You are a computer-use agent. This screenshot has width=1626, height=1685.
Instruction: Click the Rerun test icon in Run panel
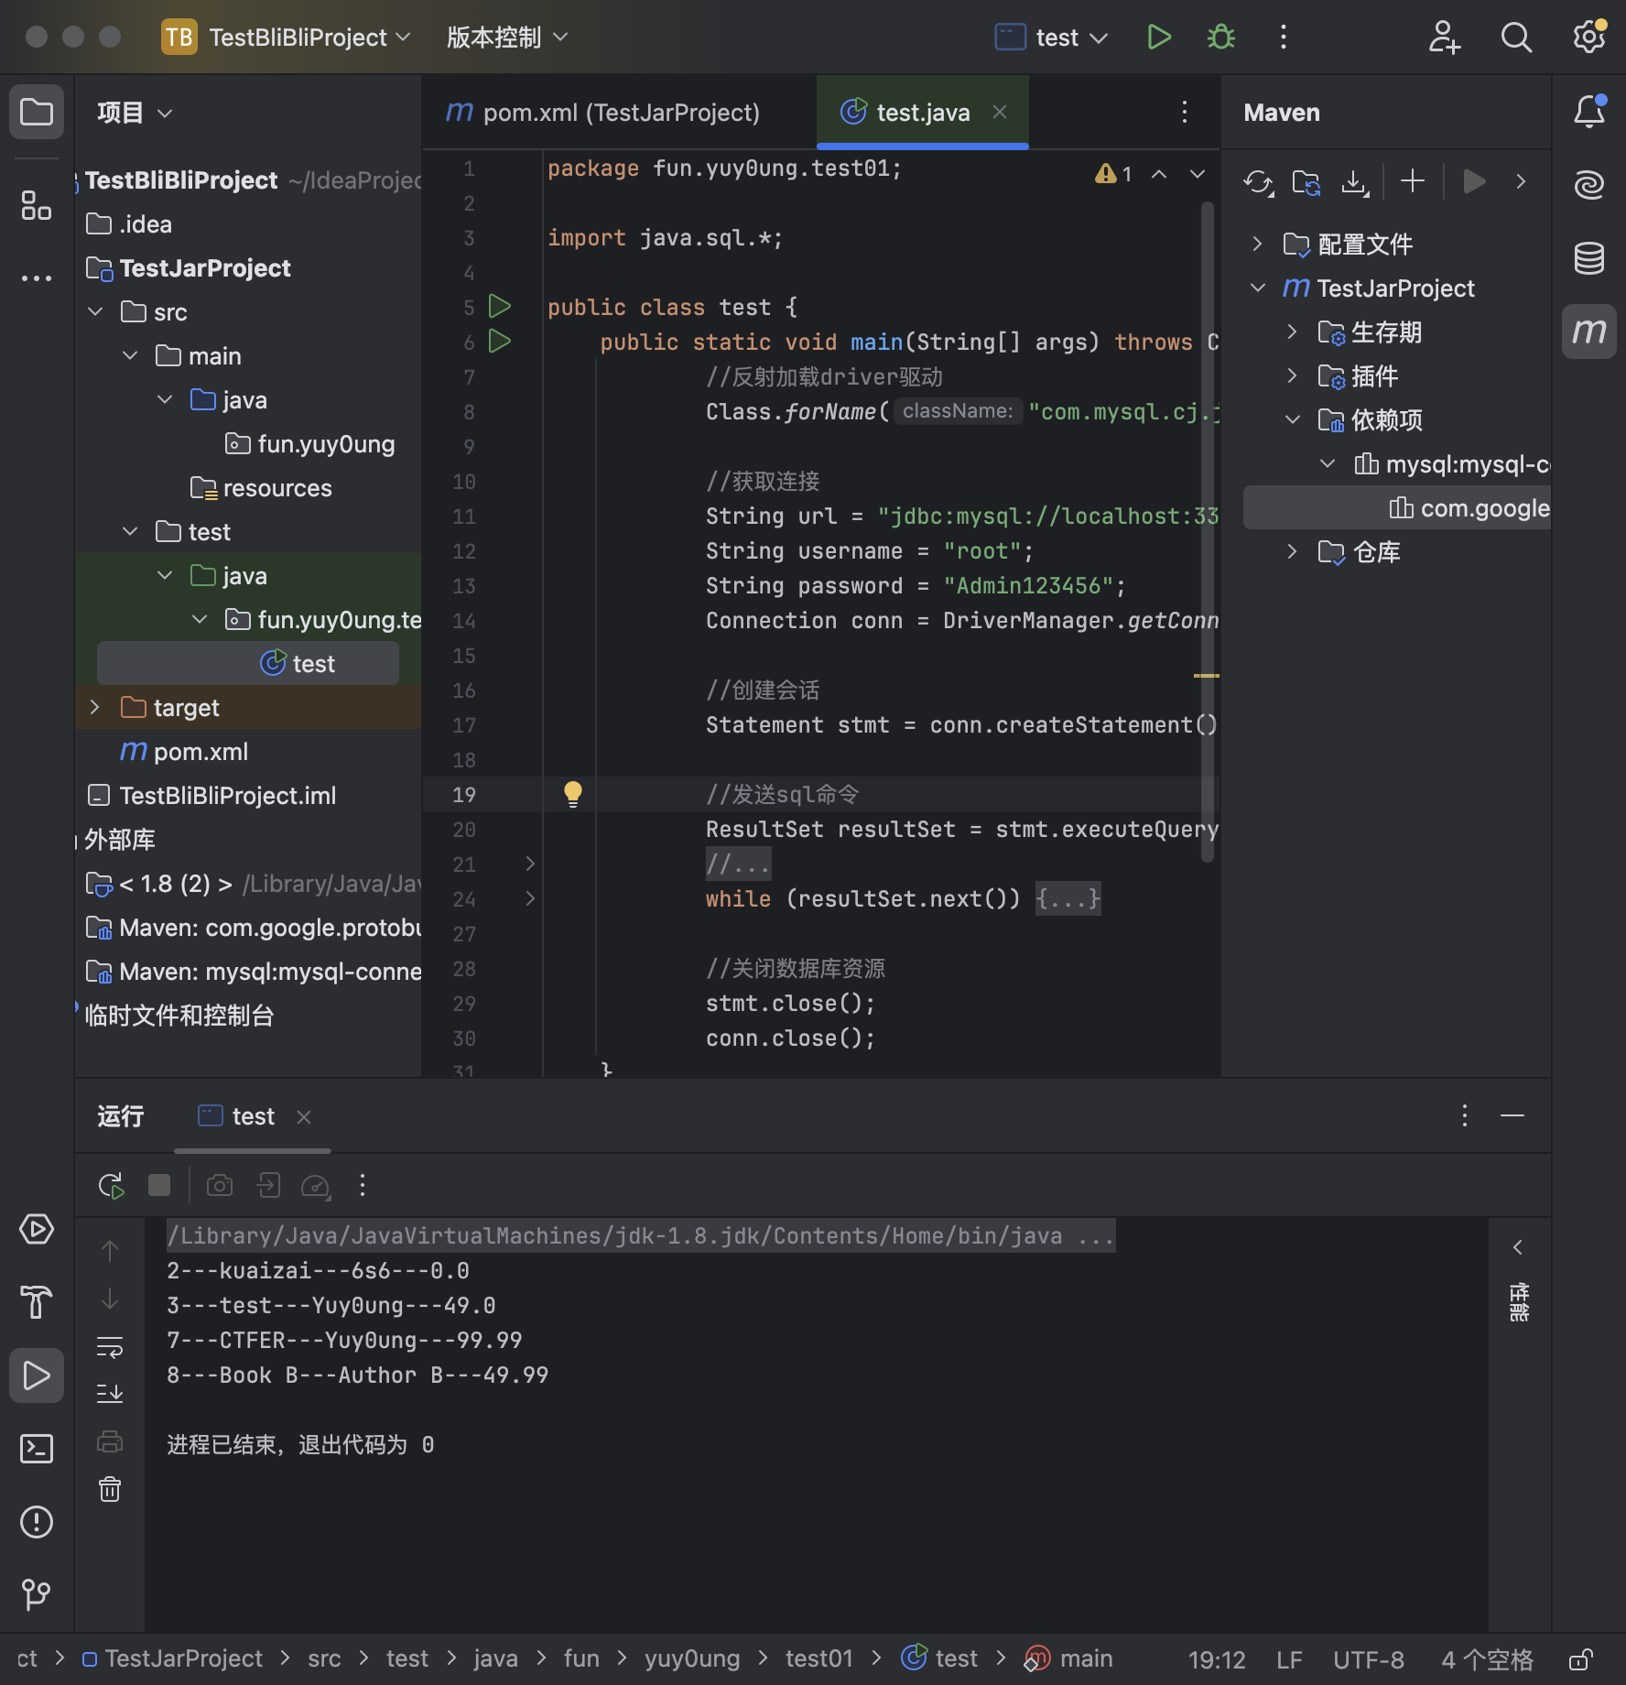coord(111,1186)
